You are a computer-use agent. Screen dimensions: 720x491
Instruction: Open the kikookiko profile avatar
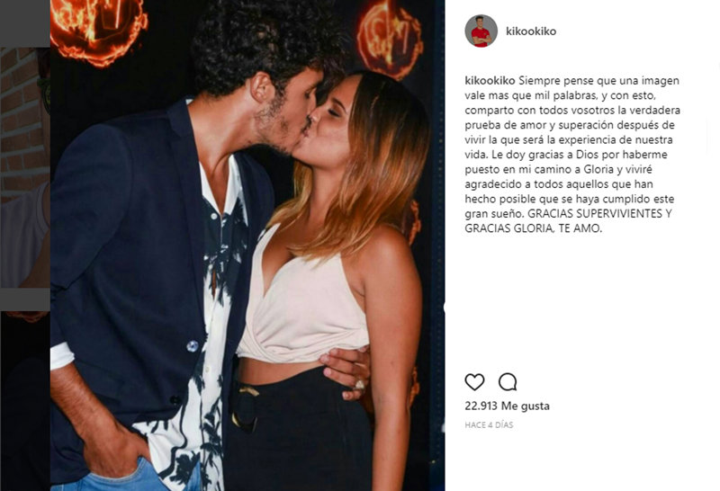pos(481,31)
